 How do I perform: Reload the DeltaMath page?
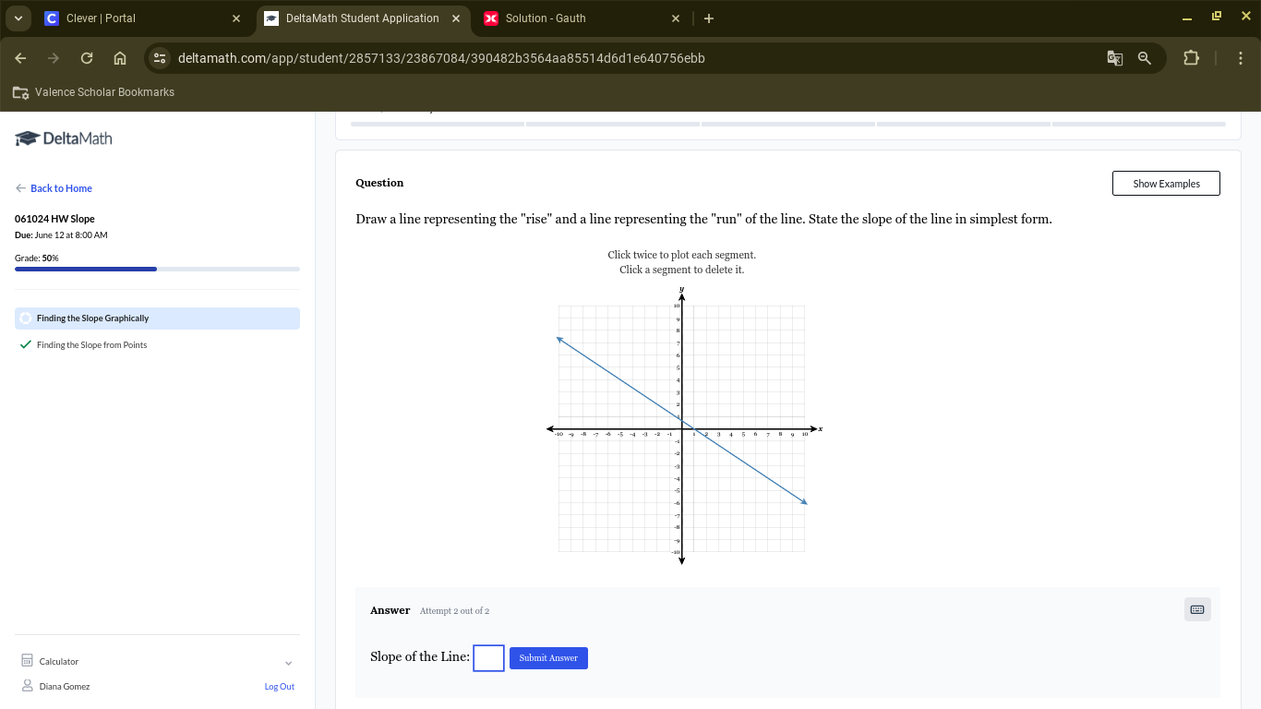point(87,58)
